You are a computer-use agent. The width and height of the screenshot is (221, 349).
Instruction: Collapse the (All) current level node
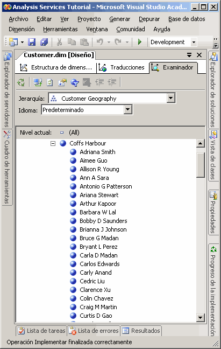62,132
